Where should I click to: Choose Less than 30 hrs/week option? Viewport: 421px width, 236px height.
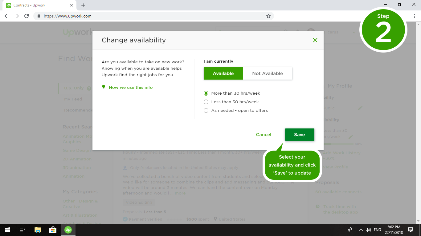click(x=231, y=102)
